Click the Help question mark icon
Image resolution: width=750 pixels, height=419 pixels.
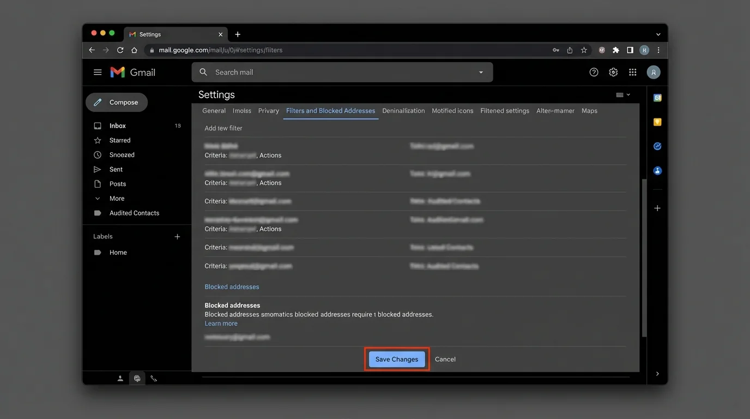click(x=594, y=71)
